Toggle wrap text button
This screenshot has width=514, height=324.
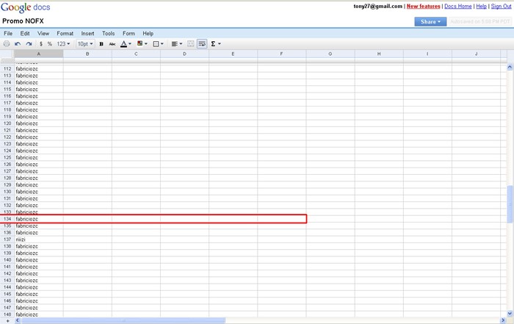point(202,44)
